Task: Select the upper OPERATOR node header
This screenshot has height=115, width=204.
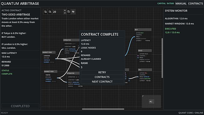Action: point(71,40)
